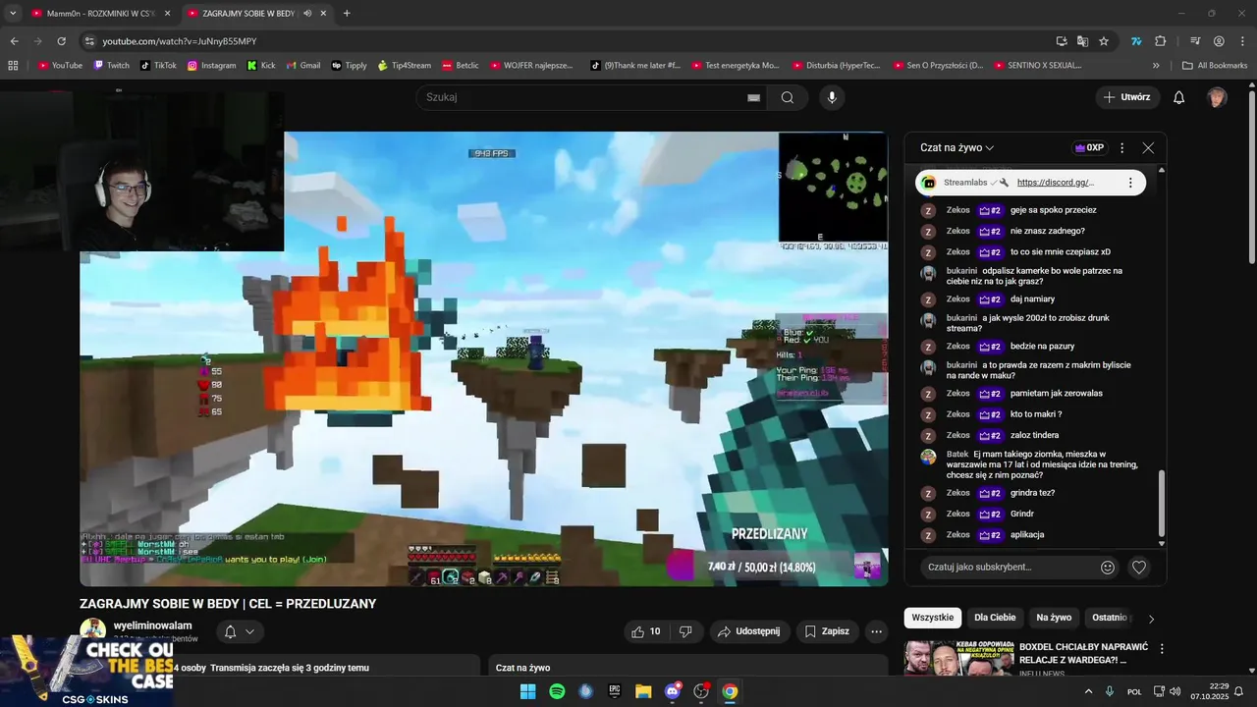
Task: Open Chrome apps grid in bookmarks bar
Action: coord(13,66)
